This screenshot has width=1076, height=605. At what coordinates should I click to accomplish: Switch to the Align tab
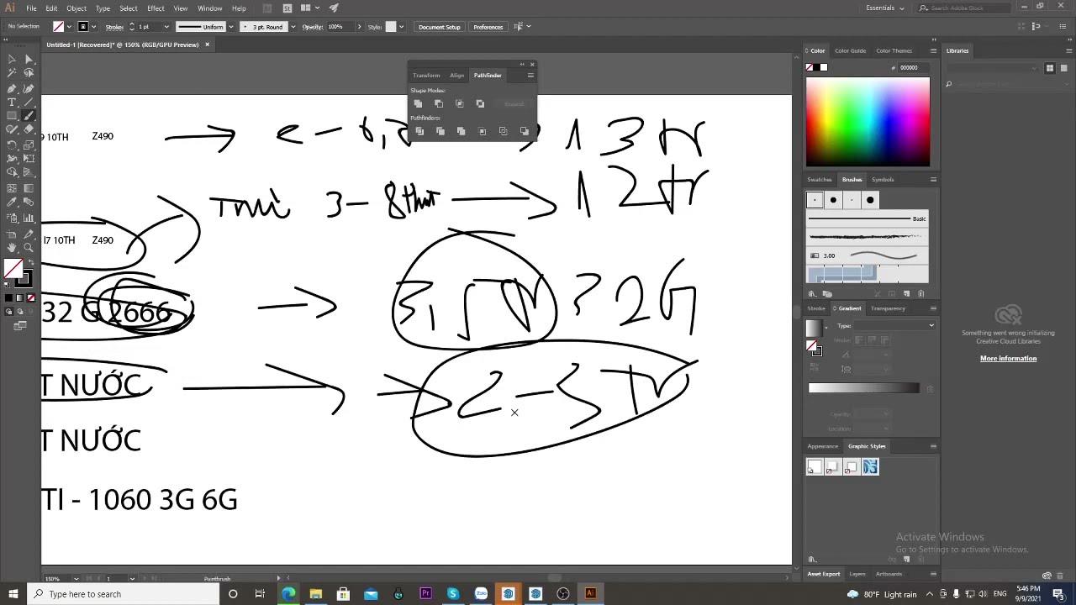point(456,76)
